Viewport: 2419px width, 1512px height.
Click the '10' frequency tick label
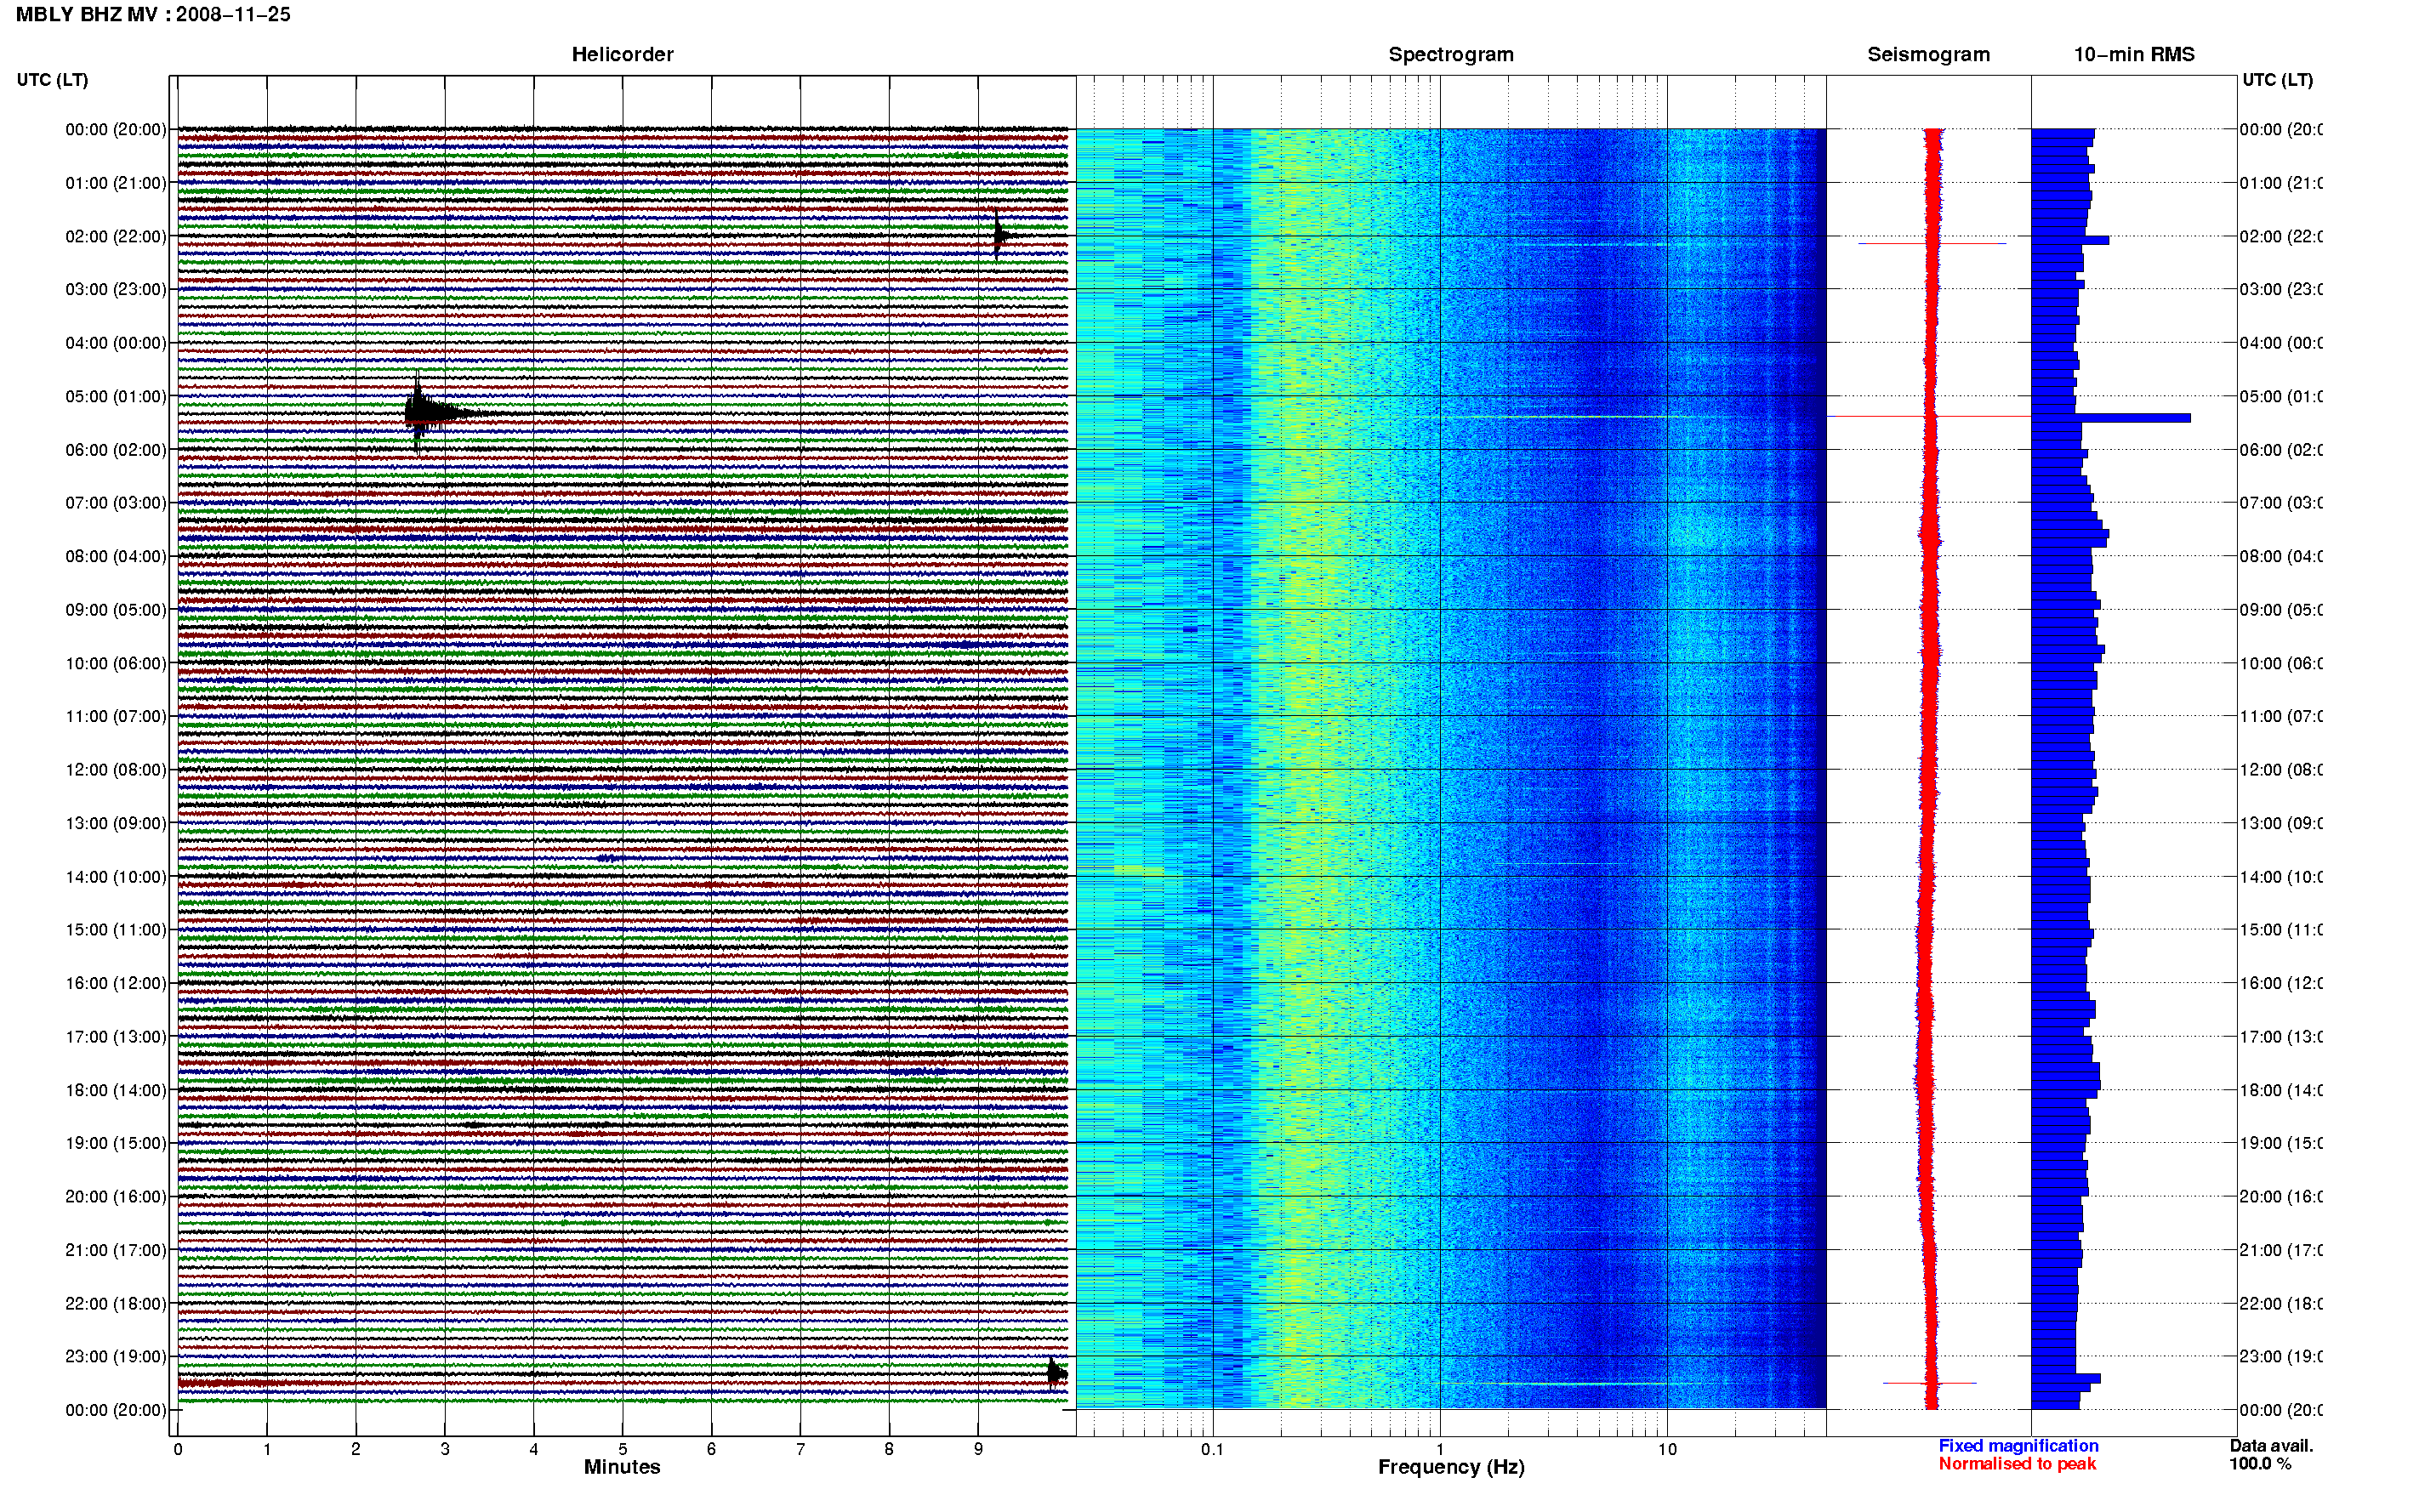click(1667, 1449)
